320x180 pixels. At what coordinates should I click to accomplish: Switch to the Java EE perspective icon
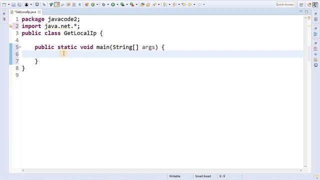[309, 4]
